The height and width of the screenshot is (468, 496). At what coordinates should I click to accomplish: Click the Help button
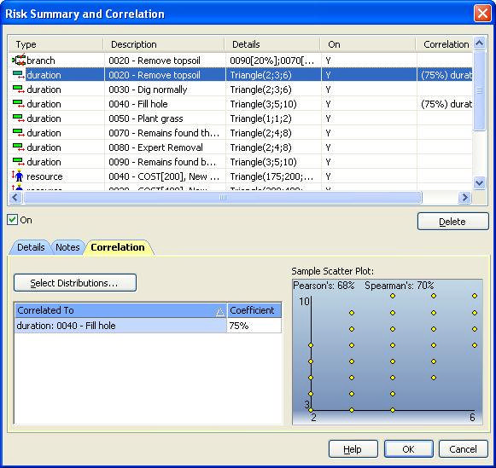point(353,448)
